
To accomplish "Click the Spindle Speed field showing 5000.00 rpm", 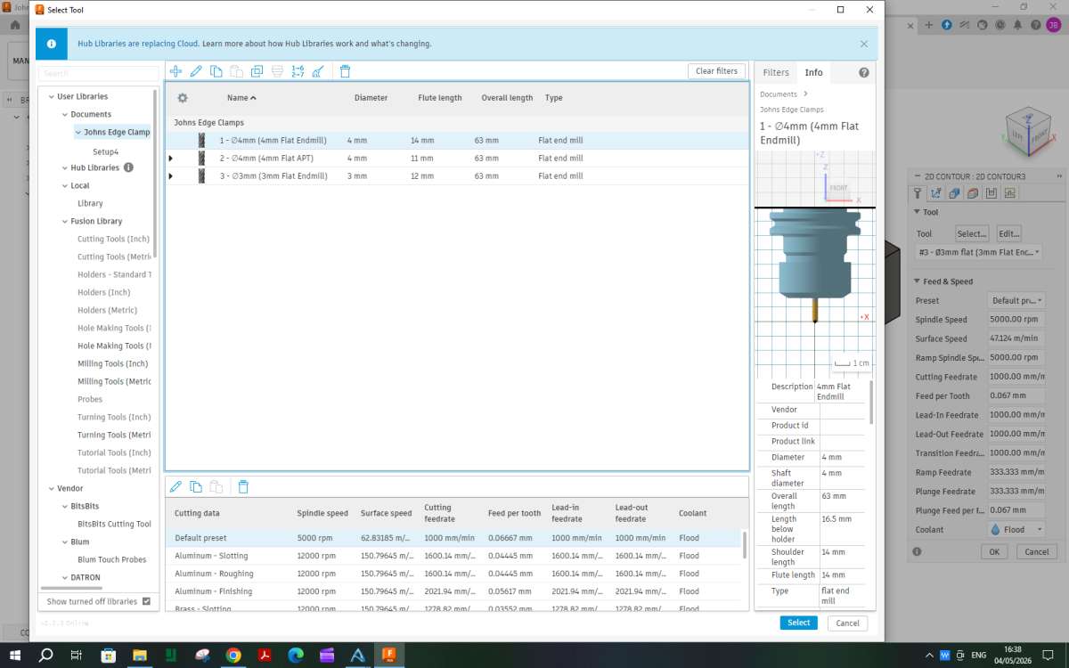I will [x=1016, y=320].
